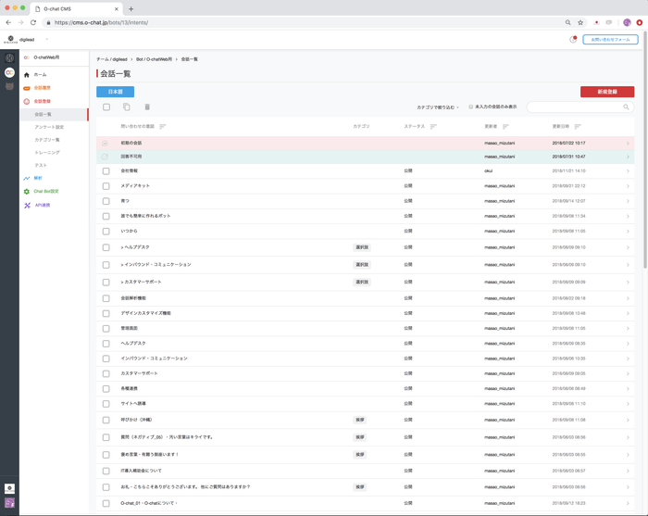Click the copy icon in list toolbar
The width and height of the screenshot is (648, 516).
click(x=127, y=107)
